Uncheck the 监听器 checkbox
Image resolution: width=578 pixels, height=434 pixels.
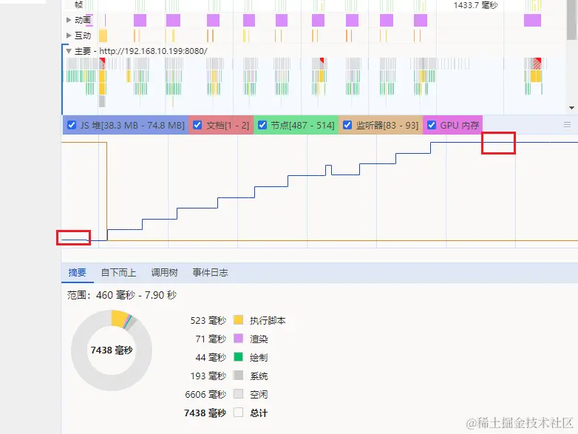point(347,125)
